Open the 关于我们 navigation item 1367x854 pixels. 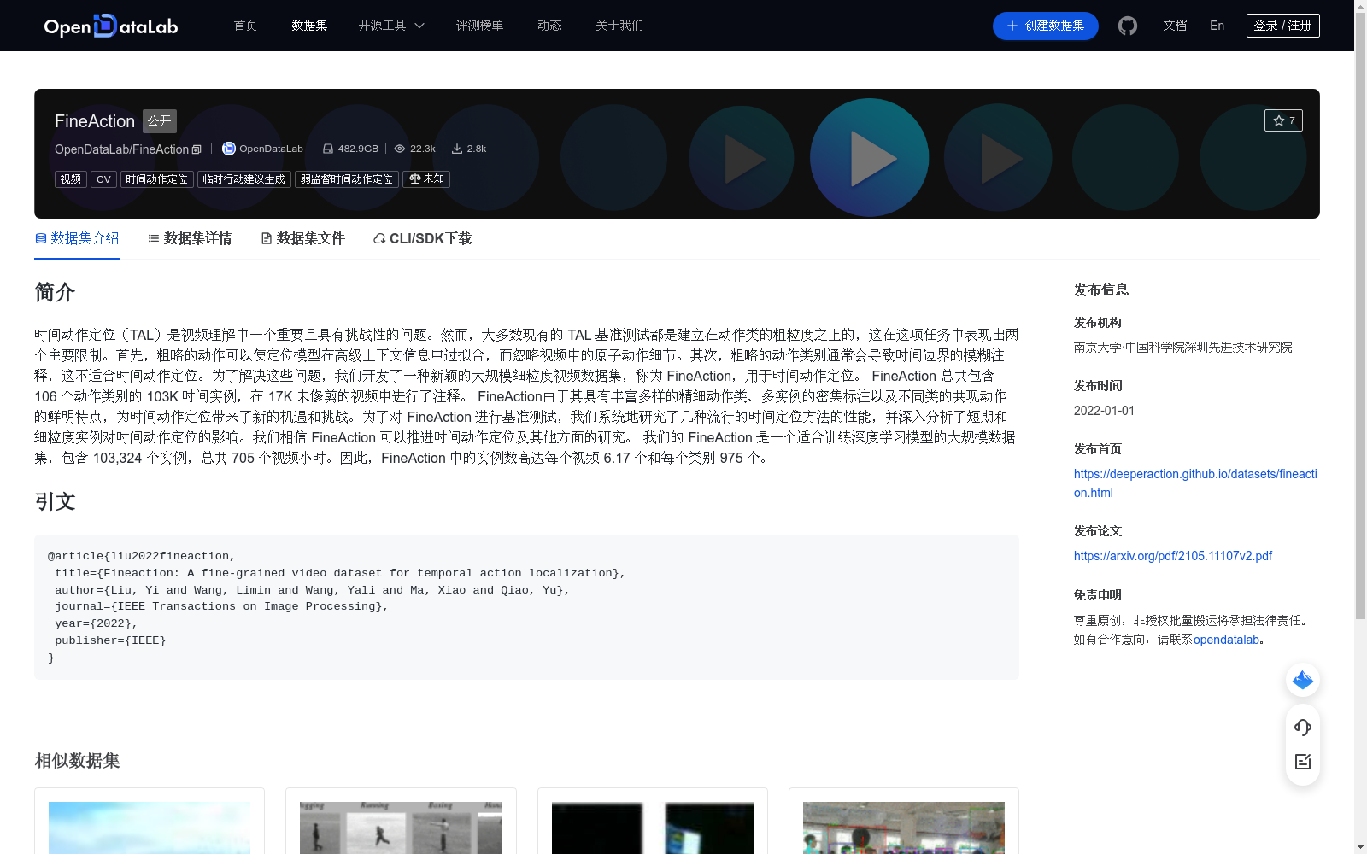click(619, 26)
